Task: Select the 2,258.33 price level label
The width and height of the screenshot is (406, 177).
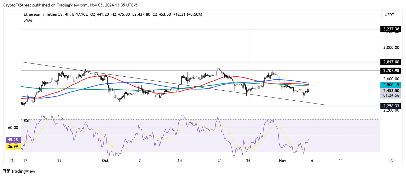Action: (391, 106)
